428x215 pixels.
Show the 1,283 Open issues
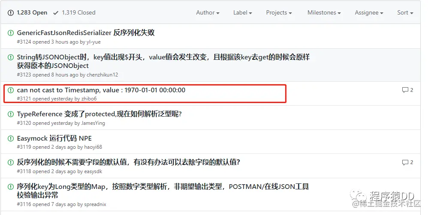coord(27,13)
